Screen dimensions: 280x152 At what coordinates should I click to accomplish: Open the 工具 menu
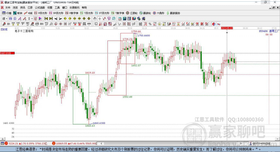[x=57, y=7]
